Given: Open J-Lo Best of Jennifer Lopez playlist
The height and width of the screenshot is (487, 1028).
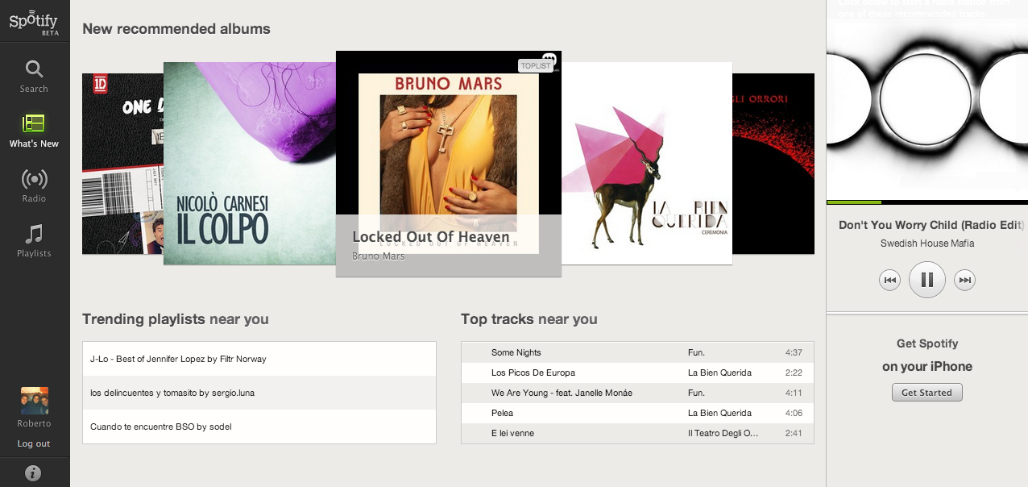Looking at the screenshot, I should point(259,359).
